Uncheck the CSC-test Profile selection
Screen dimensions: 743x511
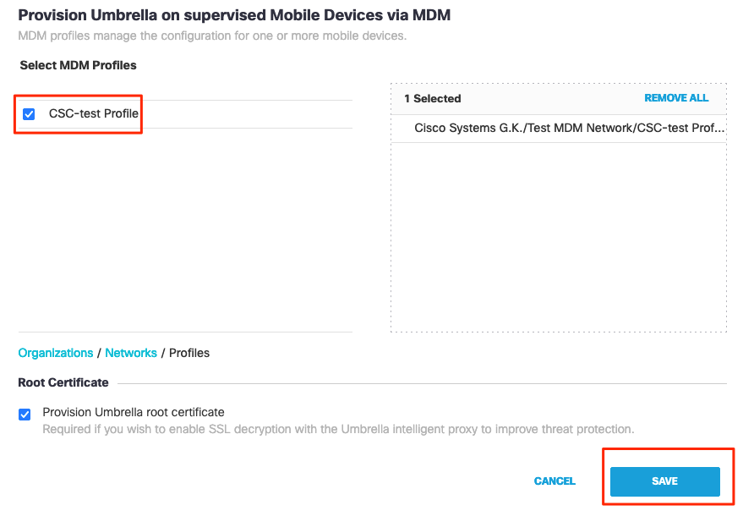[x=28, y=113]
